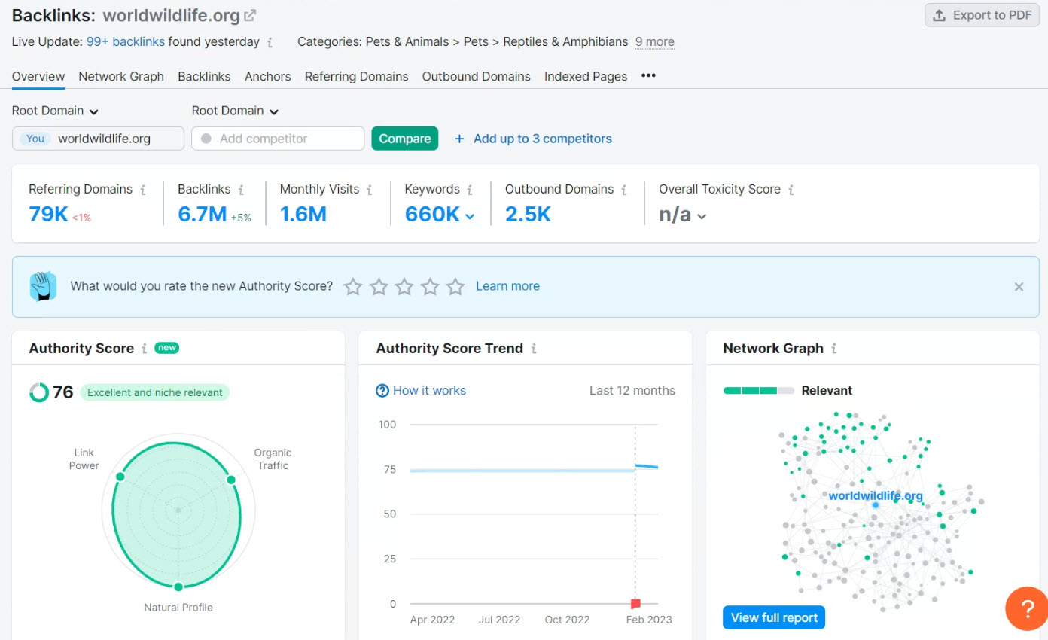The height and width of the screenshot is (640, 1048).
Task: Click the 1.6M monthly visits value
Action: (303, 215)
